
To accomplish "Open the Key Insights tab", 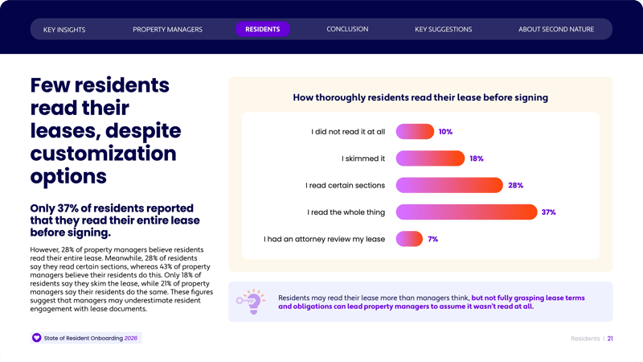I will (x=64, y=30).
